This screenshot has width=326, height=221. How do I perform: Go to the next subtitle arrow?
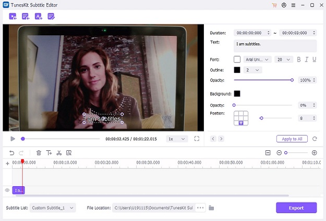click(221, 139)
